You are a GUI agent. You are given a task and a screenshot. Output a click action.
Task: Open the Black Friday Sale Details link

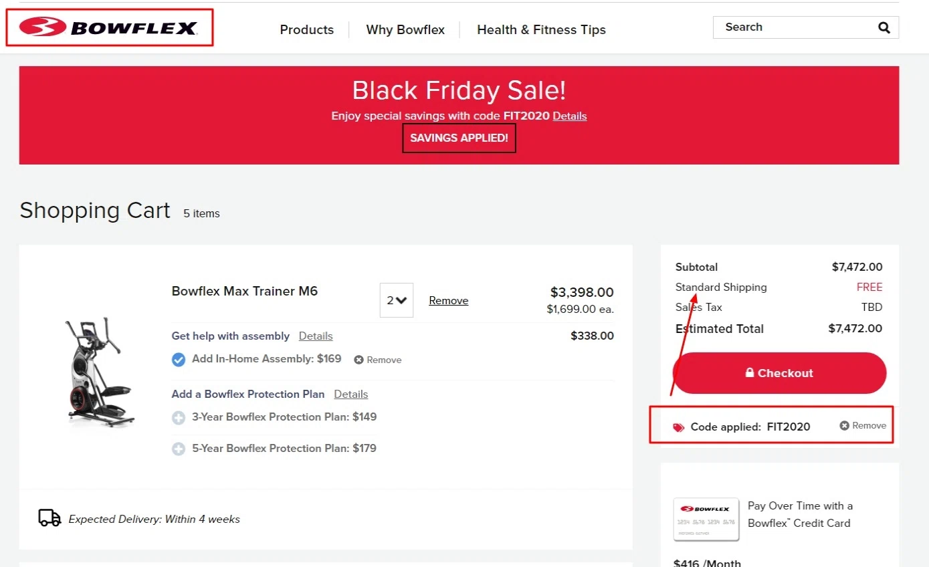coord(569,116)
